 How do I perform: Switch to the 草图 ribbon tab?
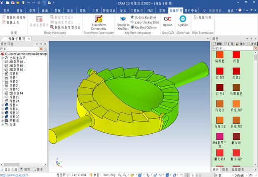click(32, 10)
